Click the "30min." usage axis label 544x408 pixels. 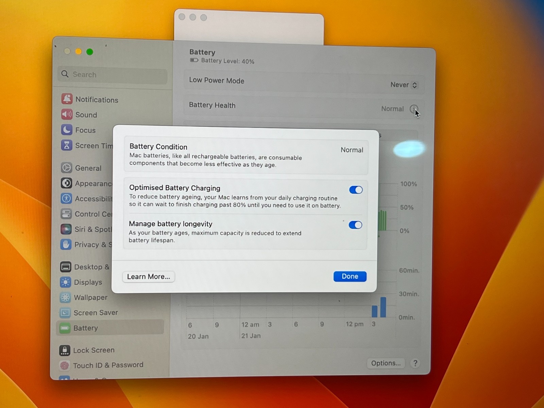pos(409,294)
